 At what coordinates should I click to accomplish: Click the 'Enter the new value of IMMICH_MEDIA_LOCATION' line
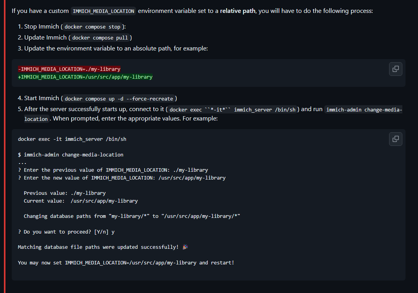click(122, 178)
